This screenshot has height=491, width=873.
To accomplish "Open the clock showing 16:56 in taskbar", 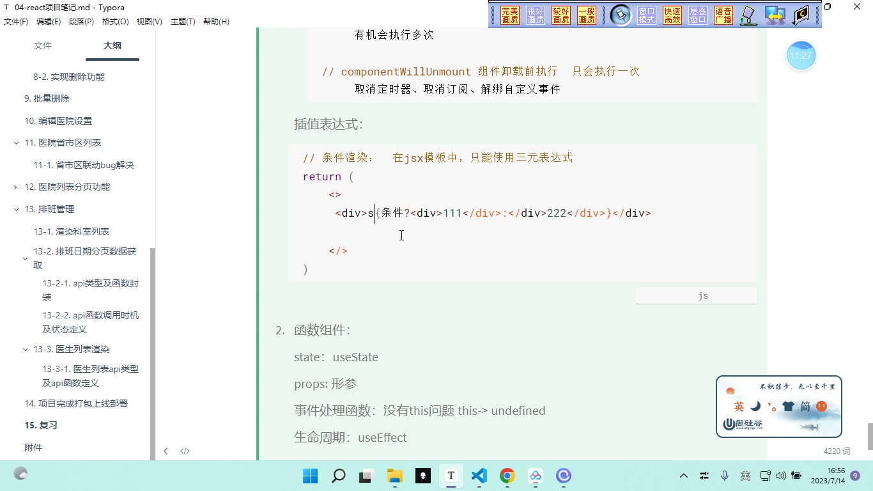I will pos(828,476).
